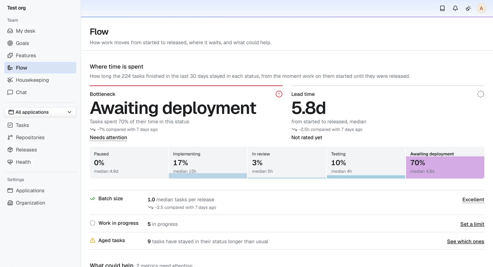The height and width of the screenshot is (267, 493).
Task: Click the Test org name
Action: 17,8
